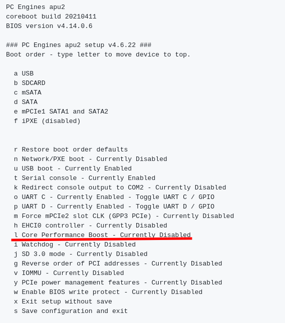Click Redirect console output to COM2
Viewport: 285px width, 323px height.
120,187
